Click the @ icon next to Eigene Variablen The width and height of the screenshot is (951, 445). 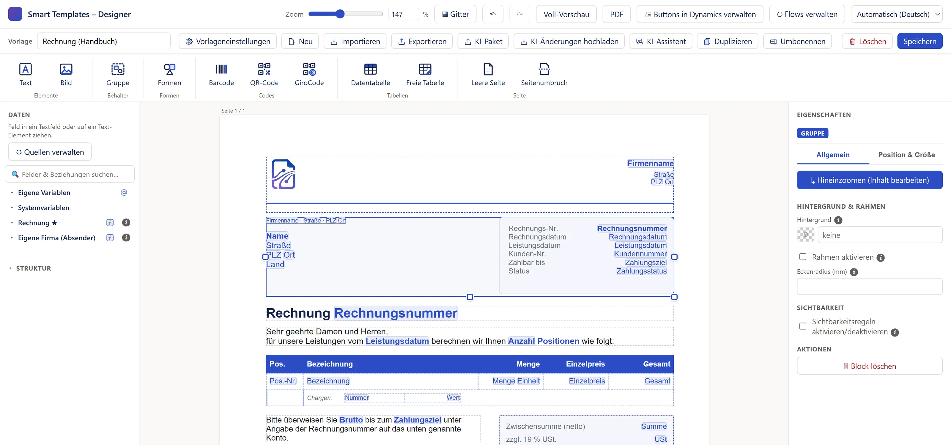pos(124,192)
